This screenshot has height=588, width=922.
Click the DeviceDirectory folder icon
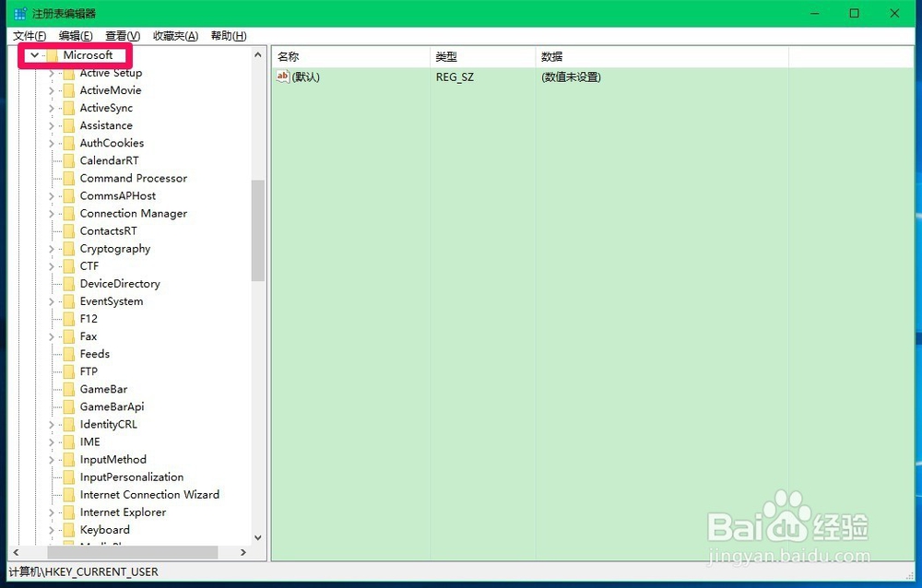[69, 284]
